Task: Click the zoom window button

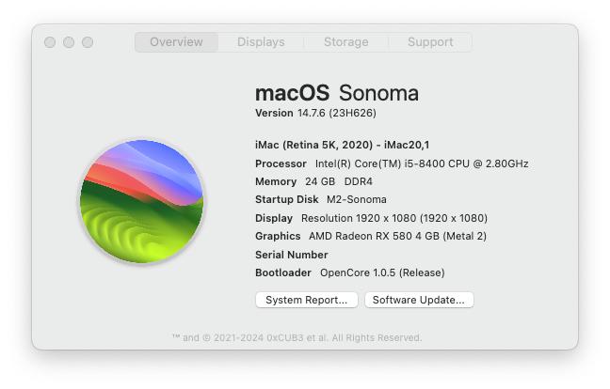Action: (x=88, y=42)
